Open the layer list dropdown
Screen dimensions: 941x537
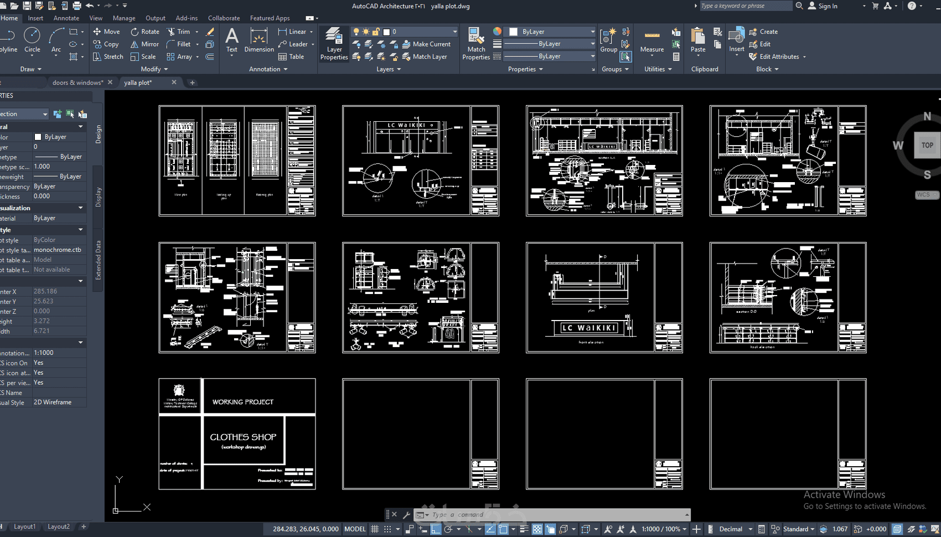pos(454,32)
